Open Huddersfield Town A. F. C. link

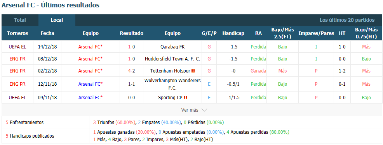point(172,59)
